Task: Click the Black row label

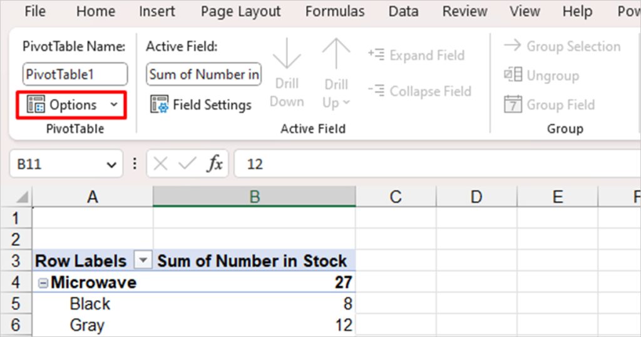Action: tap(90, 303)
